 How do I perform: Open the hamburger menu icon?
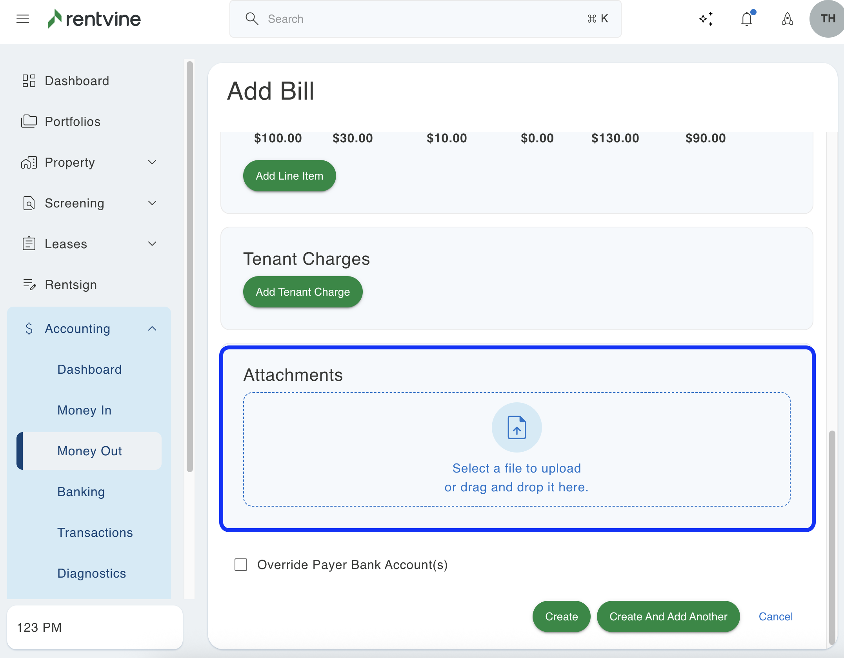tap(23, 19)
